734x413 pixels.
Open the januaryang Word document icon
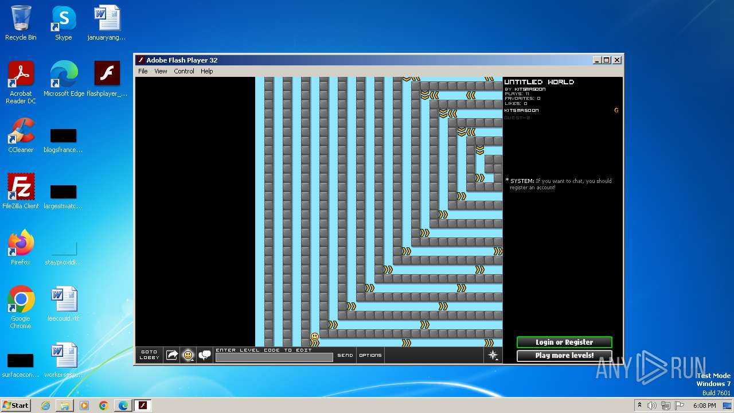pos(107,24)
